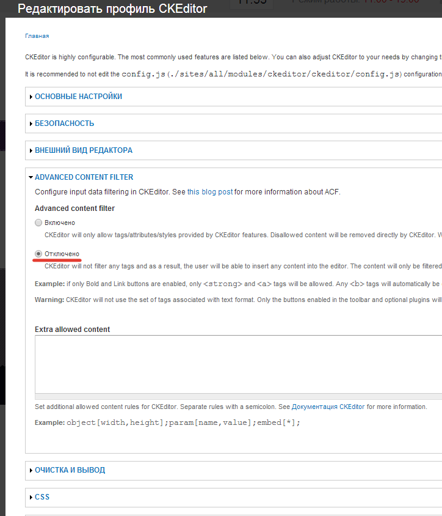Click the Отключено description about not filtering tags
The height and width of the screenshot is (516, 442).
[243, 266]
